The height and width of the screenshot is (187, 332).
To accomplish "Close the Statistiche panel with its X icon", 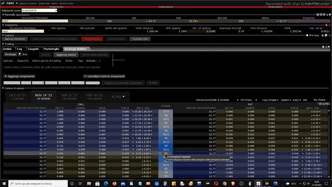I will [x=330, y=25].
